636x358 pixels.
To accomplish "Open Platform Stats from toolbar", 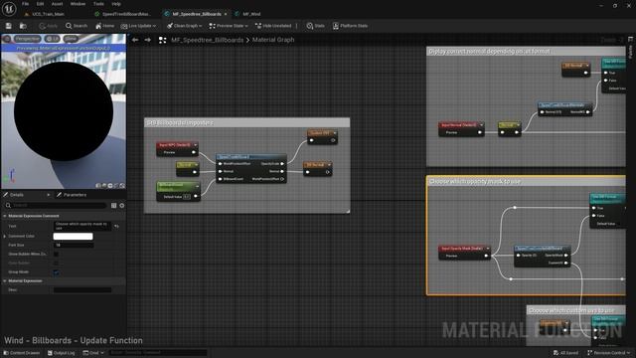I will 350,26.
